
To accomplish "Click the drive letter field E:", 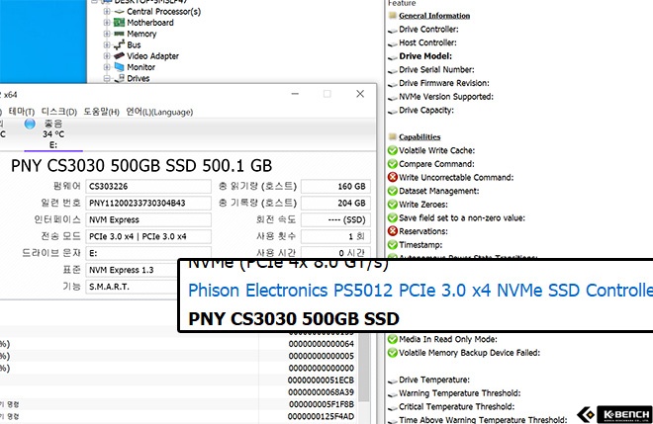I will (148, 252).
